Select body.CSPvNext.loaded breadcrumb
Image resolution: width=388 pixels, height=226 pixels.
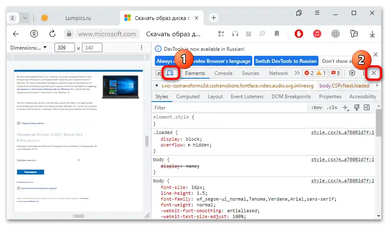tap(344, 86)
